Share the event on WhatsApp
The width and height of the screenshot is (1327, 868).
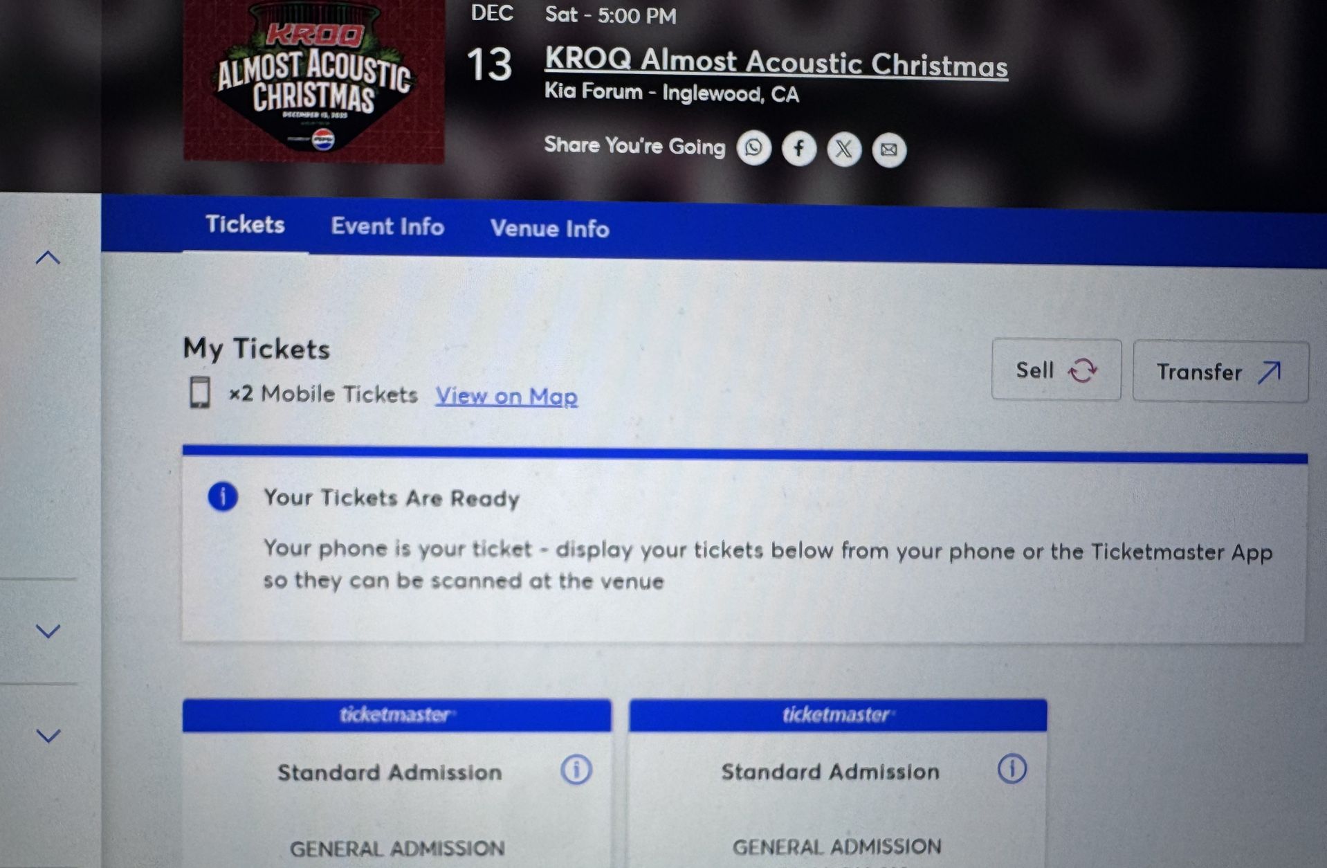[754, 148]
